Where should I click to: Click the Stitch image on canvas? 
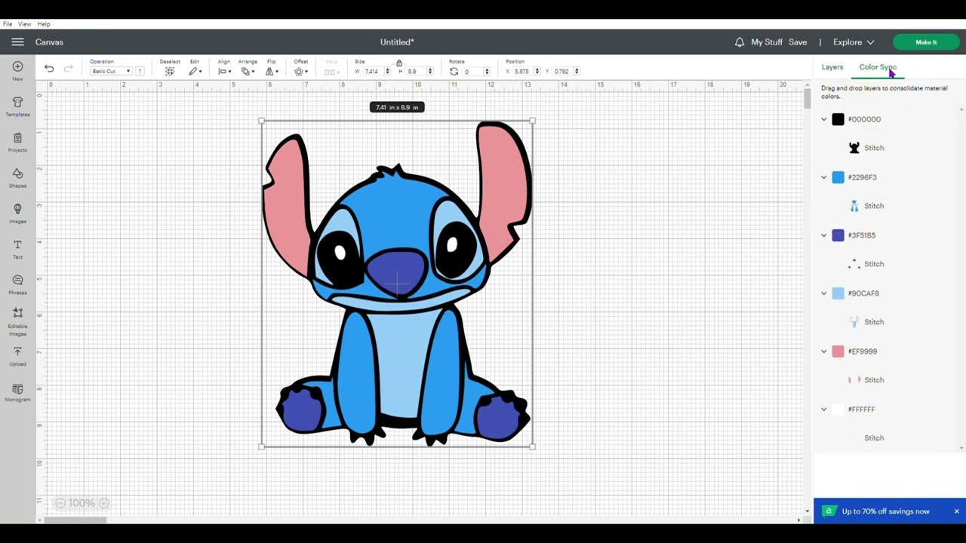click(397, 284)
